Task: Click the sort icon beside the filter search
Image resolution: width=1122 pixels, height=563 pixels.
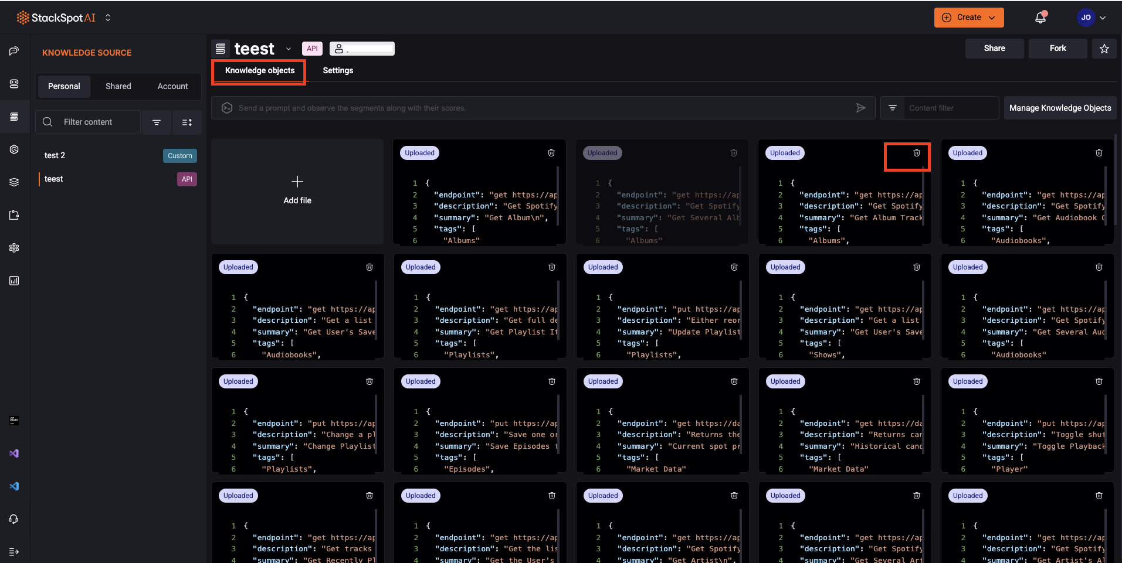Action: (187, 122)
